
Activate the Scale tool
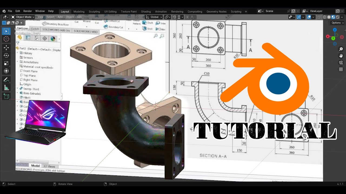pos(6,63)
